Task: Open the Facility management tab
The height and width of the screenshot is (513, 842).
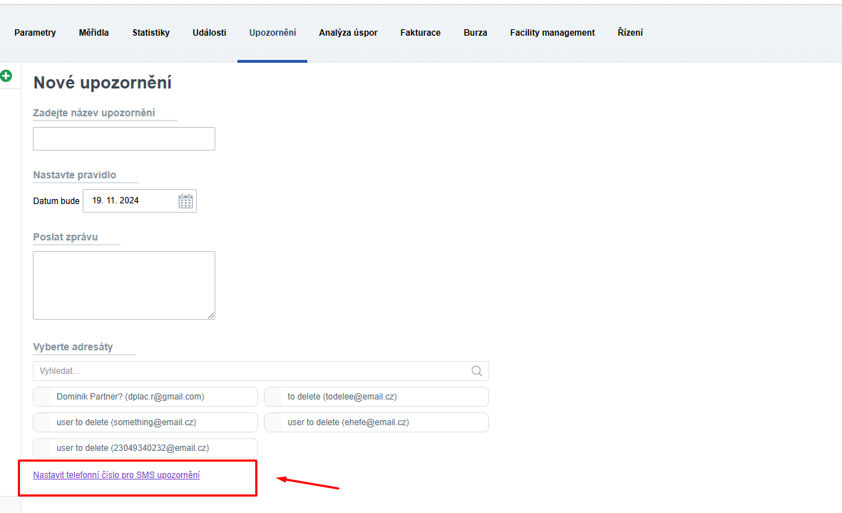Action: (552, 33)
